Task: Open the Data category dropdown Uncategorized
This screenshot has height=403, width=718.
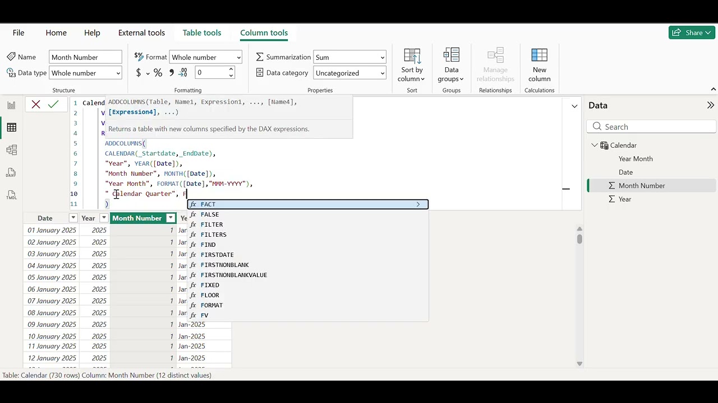Action: tap(350, 73)
